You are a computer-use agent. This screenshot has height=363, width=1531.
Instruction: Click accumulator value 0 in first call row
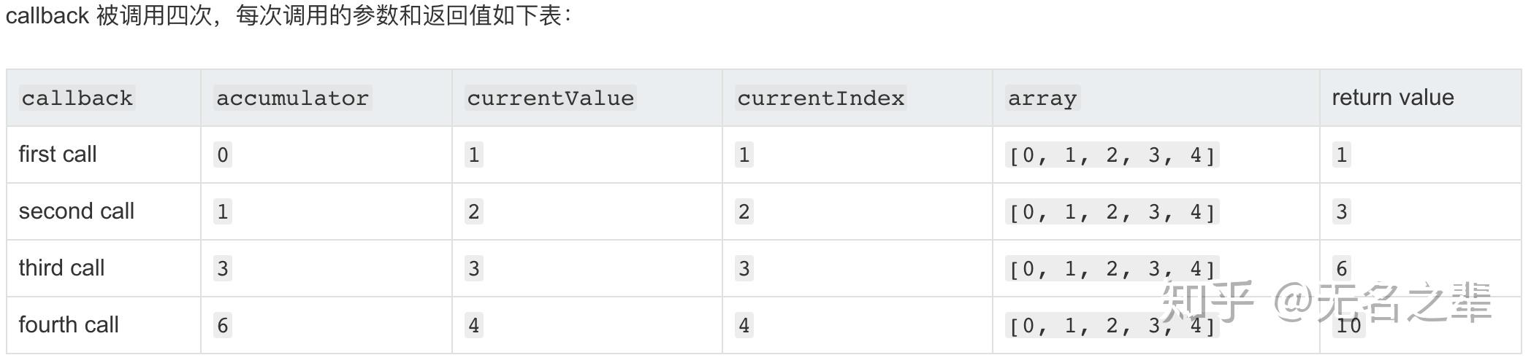click(x=223, y=155)
